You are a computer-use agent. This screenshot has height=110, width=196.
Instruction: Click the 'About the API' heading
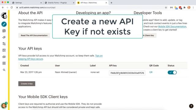click(x=30, y=13)
